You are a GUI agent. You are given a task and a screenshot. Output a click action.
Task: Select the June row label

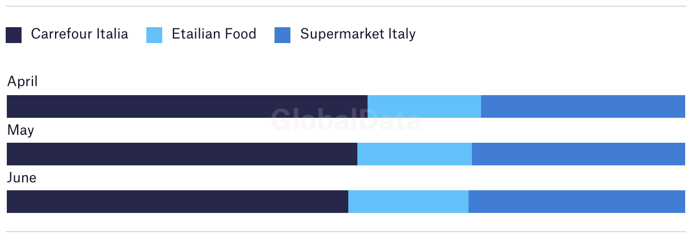point(22,178)
